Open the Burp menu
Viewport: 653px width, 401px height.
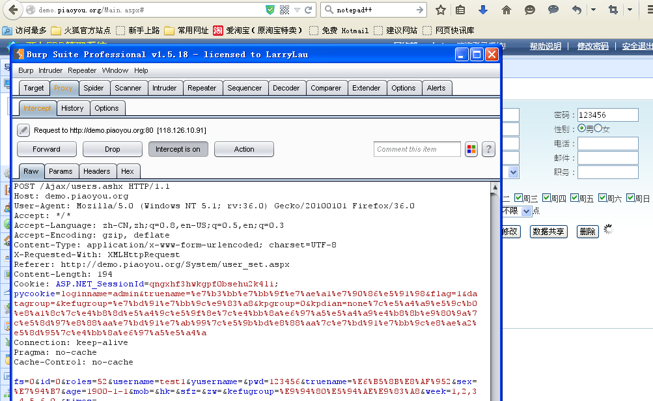tap(26, 70)
